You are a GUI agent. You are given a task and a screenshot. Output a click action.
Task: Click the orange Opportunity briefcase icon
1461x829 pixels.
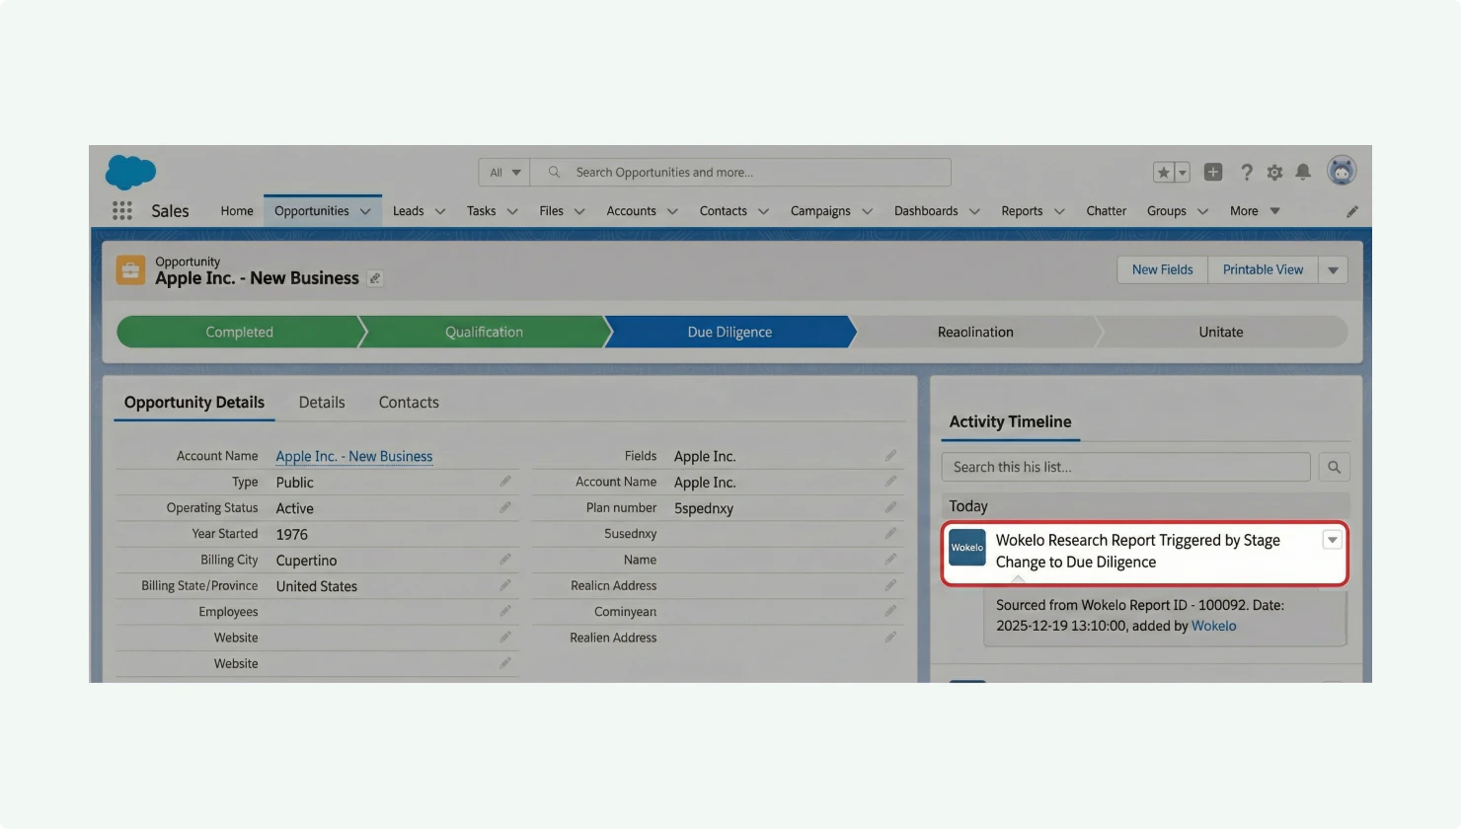click(x=130, y=269)
